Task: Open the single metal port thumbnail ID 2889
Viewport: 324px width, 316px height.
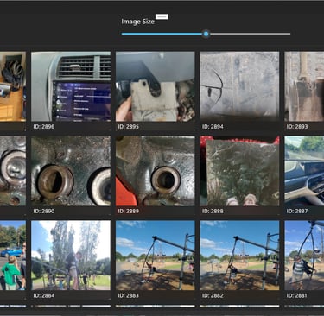Action: (156, 171)
